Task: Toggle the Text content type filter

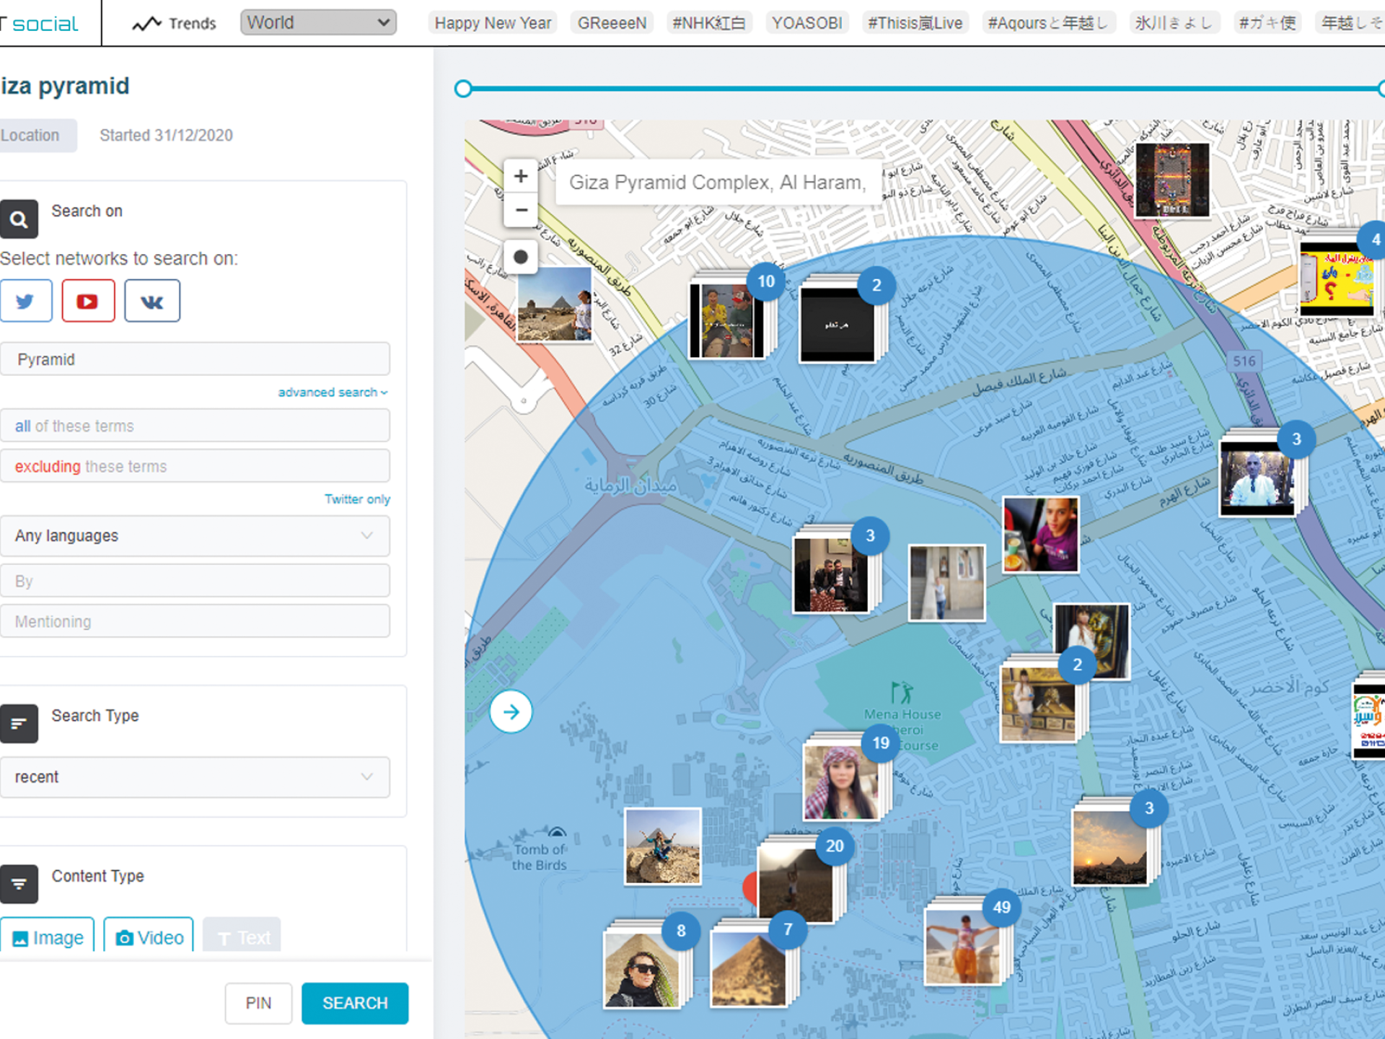Action: coord(242,937)
